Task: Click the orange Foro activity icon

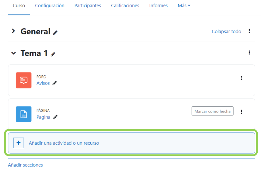Action: [23, 80]
